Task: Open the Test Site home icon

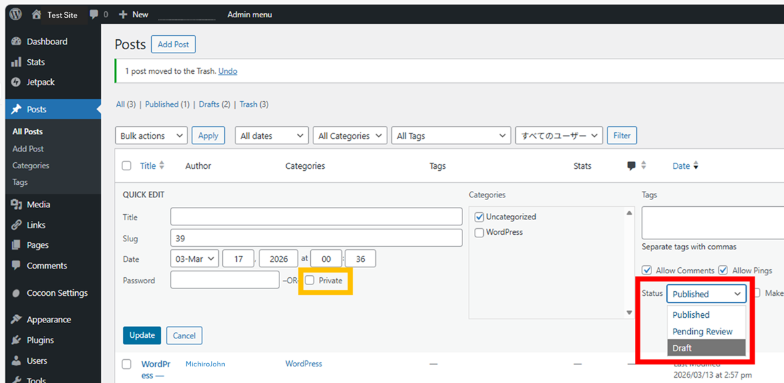Action: click(x=37, y=15)
